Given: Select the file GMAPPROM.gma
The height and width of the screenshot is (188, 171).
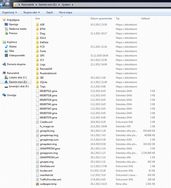Looking at the screenshot, I should (x=50, y=148).
